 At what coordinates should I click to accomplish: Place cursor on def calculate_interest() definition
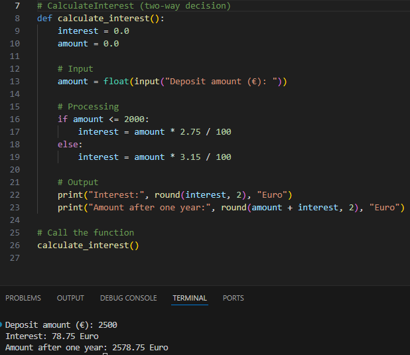point(101,18)
